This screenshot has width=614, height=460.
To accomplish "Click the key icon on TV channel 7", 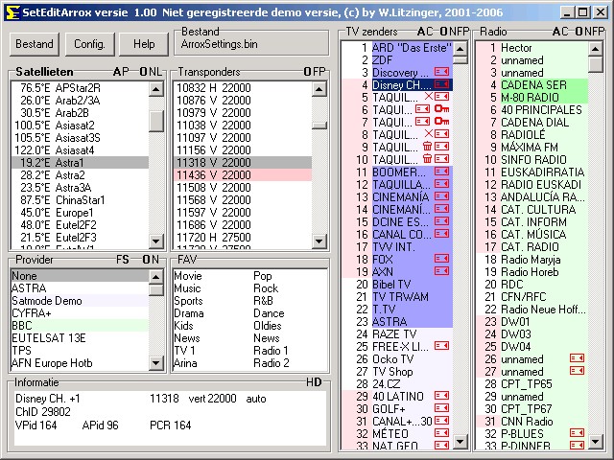I will tap(441, 122).
